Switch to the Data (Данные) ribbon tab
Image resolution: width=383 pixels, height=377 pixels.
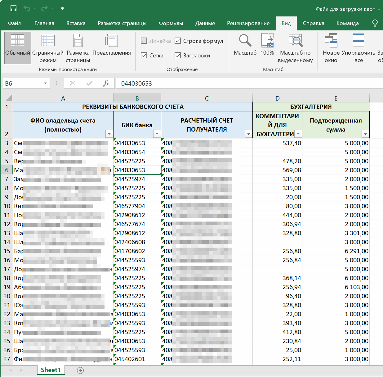205,23
